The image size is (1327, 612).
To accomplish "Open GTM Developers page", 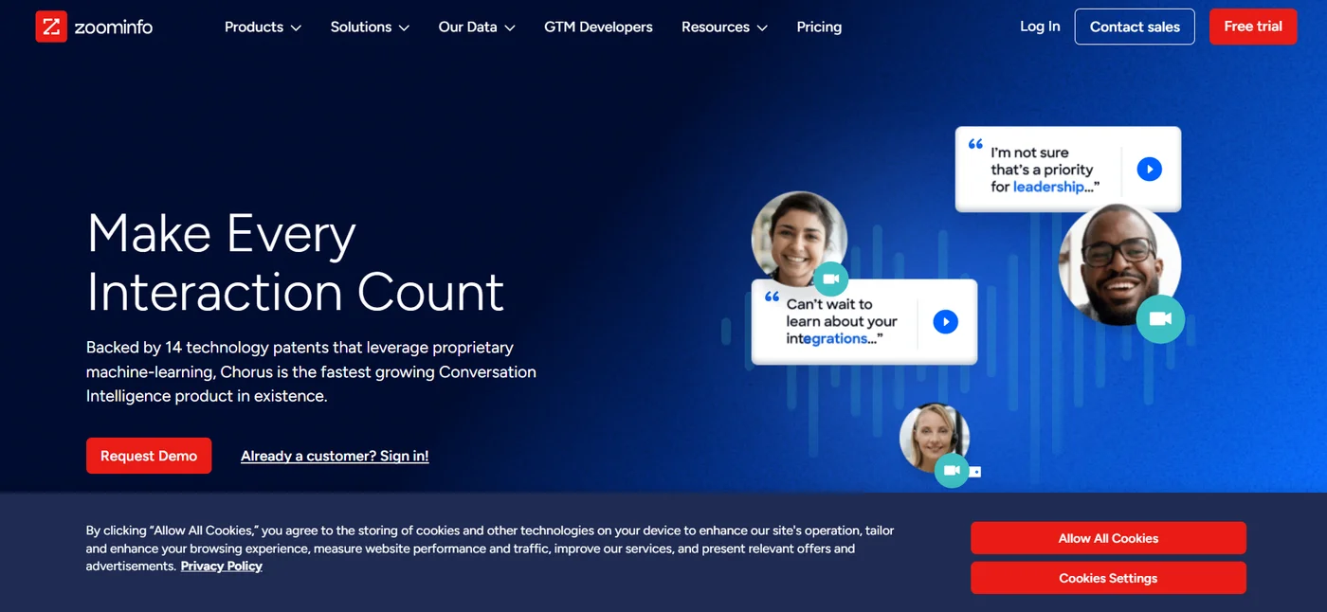I will click(x=598, y=27).
